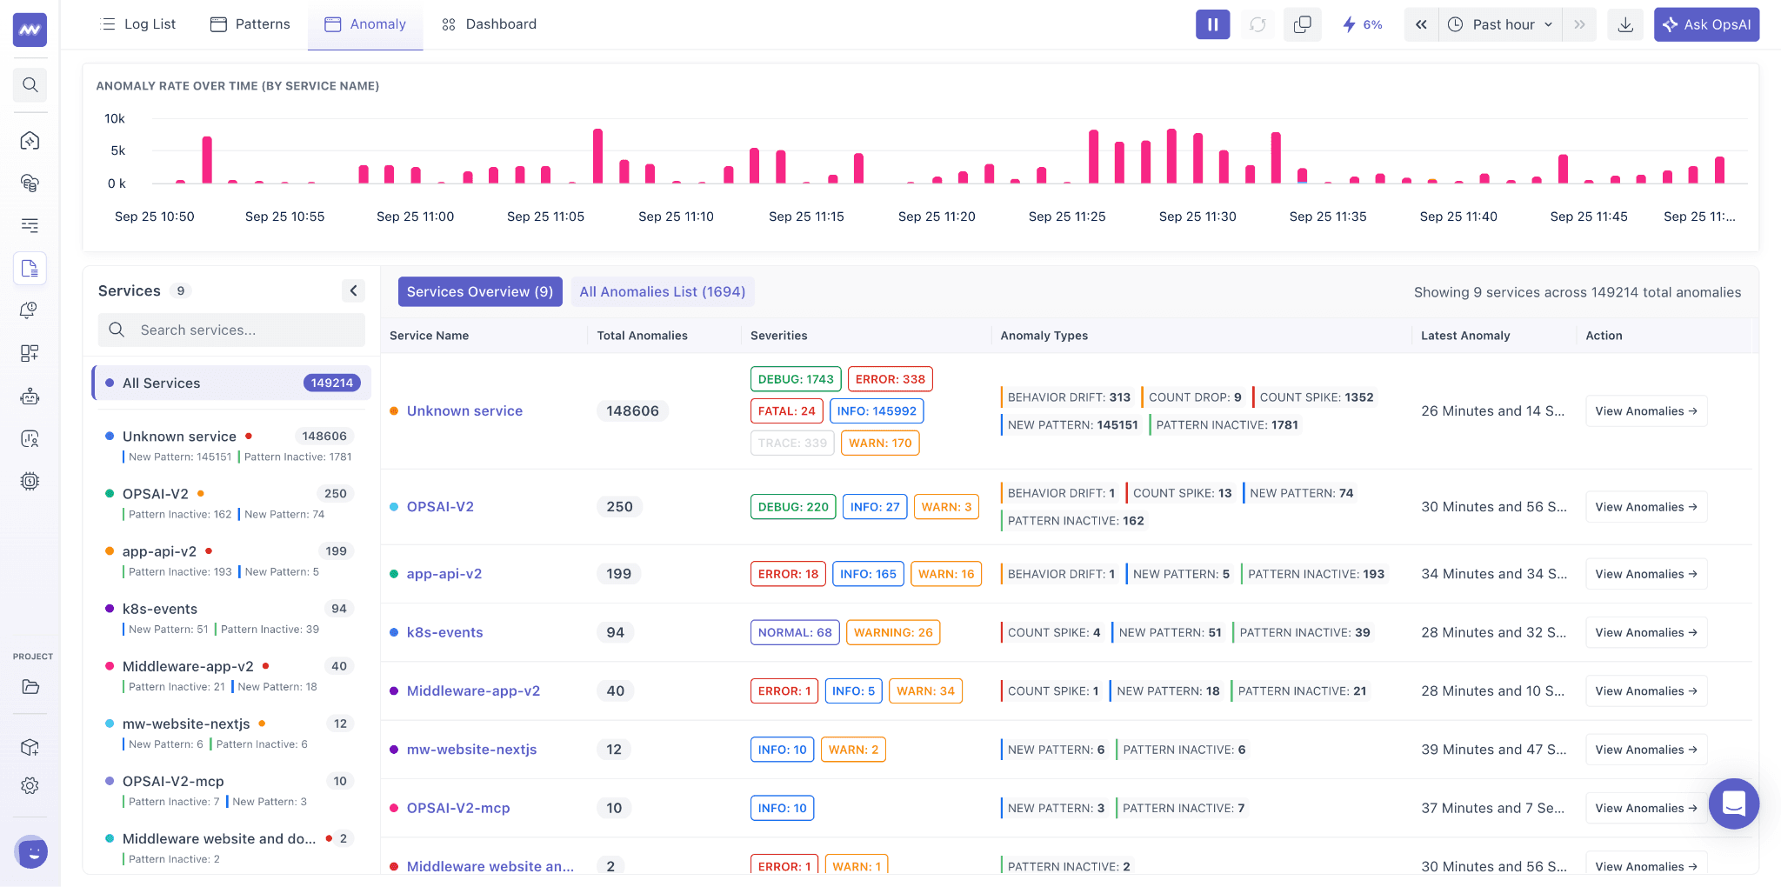Switch to the Patterns tab
Screen dimensions: 1781x887
click(250, 24)
